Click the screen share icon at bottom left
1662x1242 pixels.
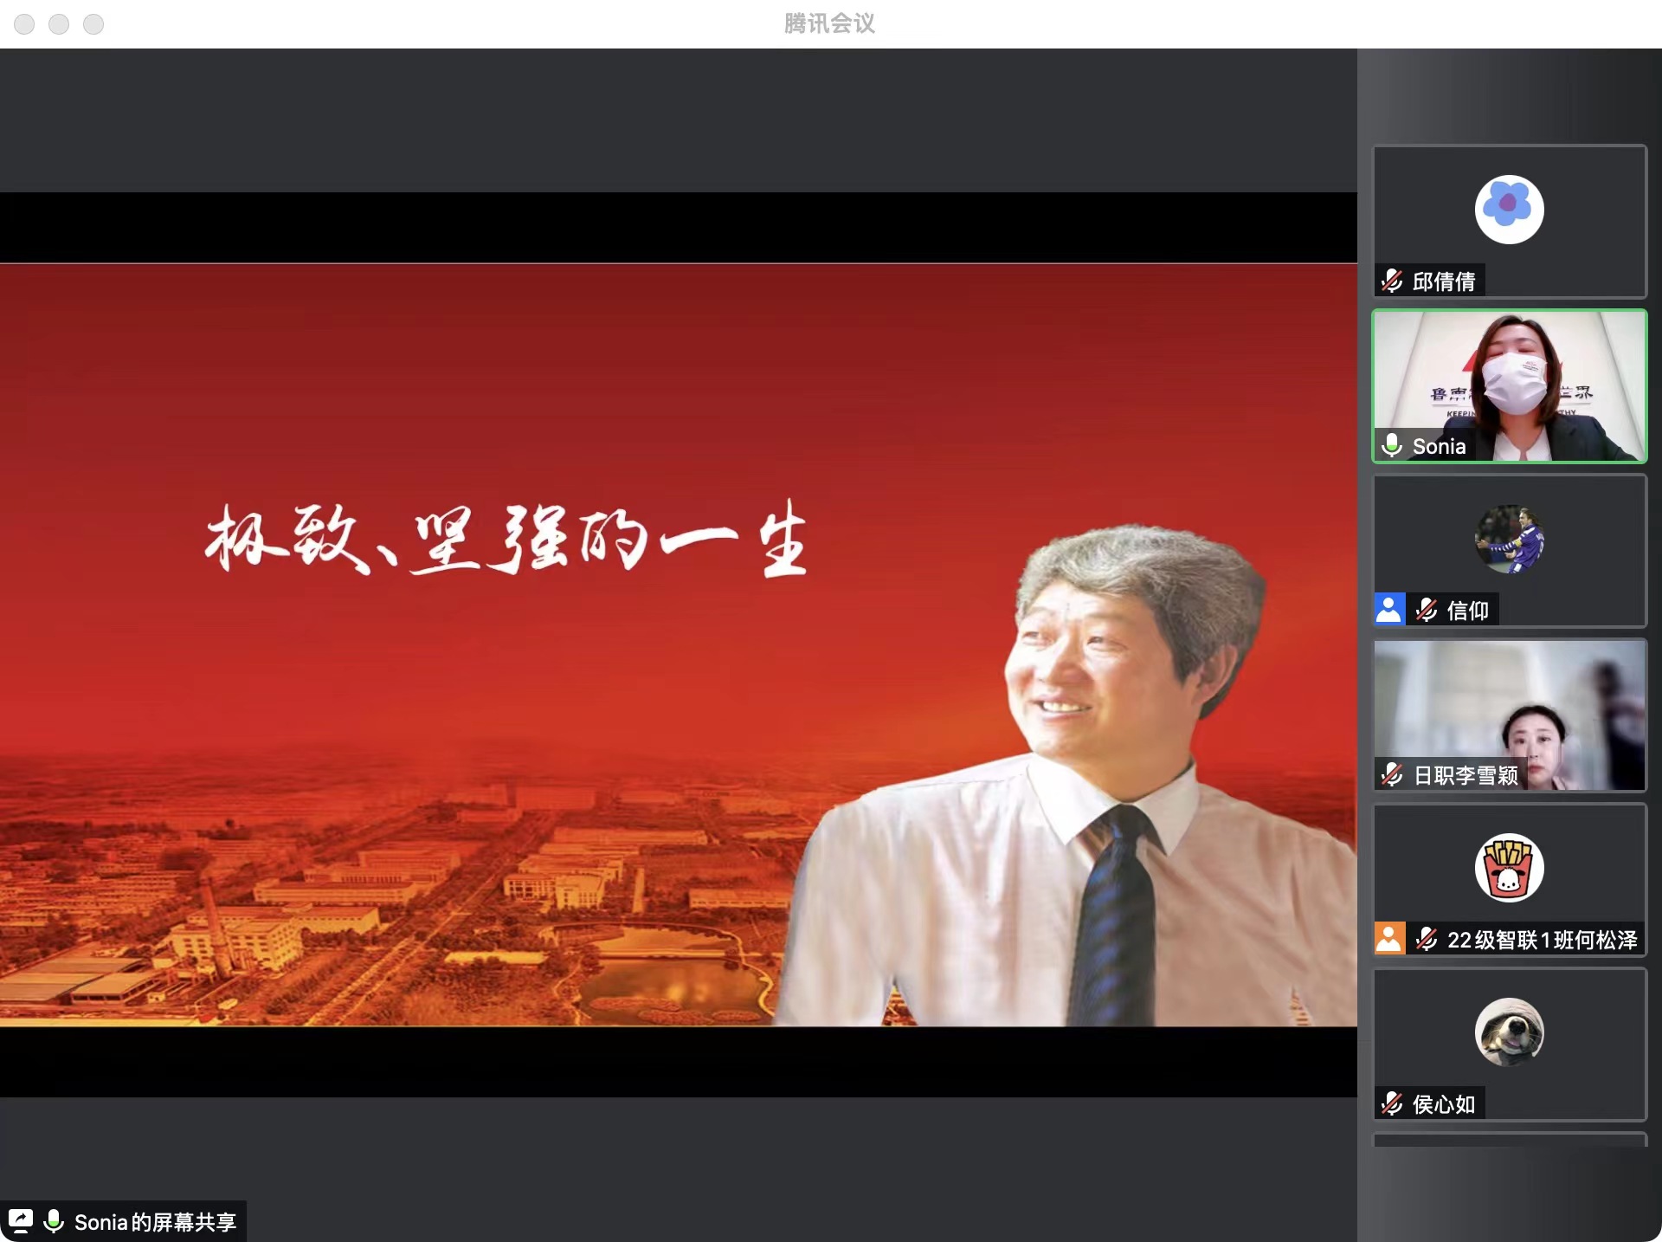pos(21,1221)
